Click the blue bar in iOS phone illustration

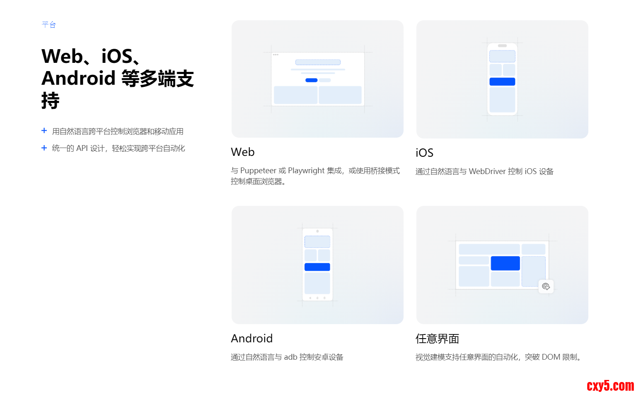[x=502, y=81]
